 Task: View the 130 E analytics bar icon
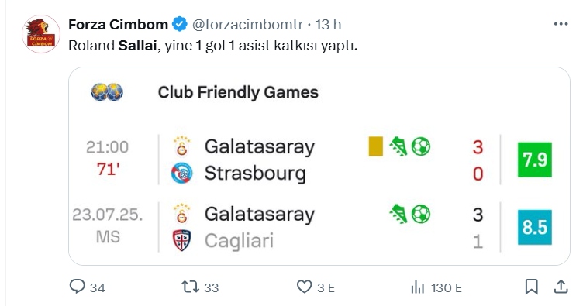click(x=418, y=287)
